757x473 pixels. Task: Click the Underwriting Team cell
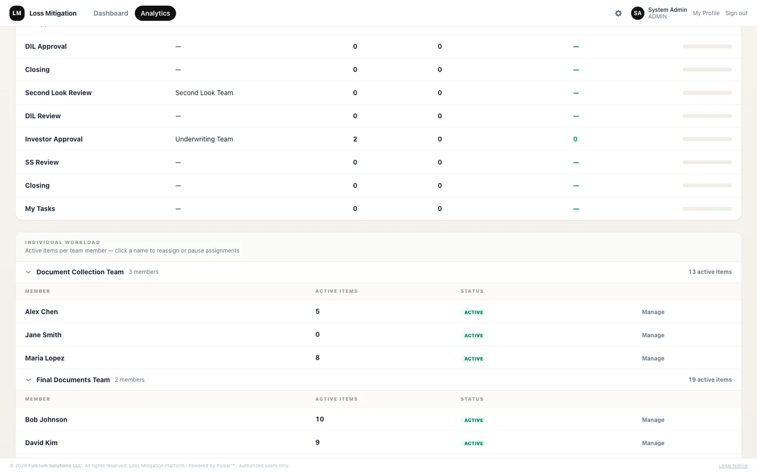coord(204,139)
